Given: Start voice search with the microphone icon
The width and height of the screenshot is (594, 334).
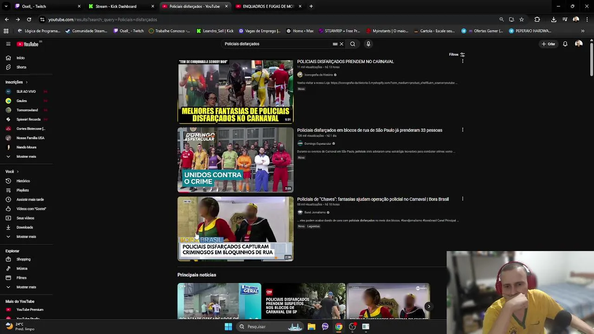Looking at the screenshot, I should (368, 44).
